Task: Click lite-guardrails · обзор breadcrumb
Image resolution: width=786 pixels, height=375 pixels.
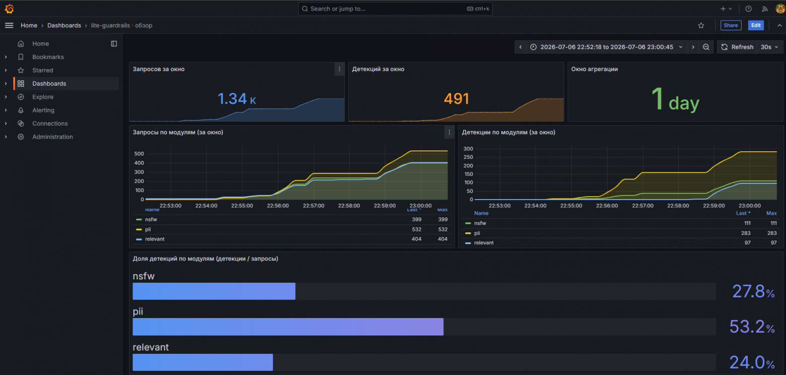Action: [121, 25]
